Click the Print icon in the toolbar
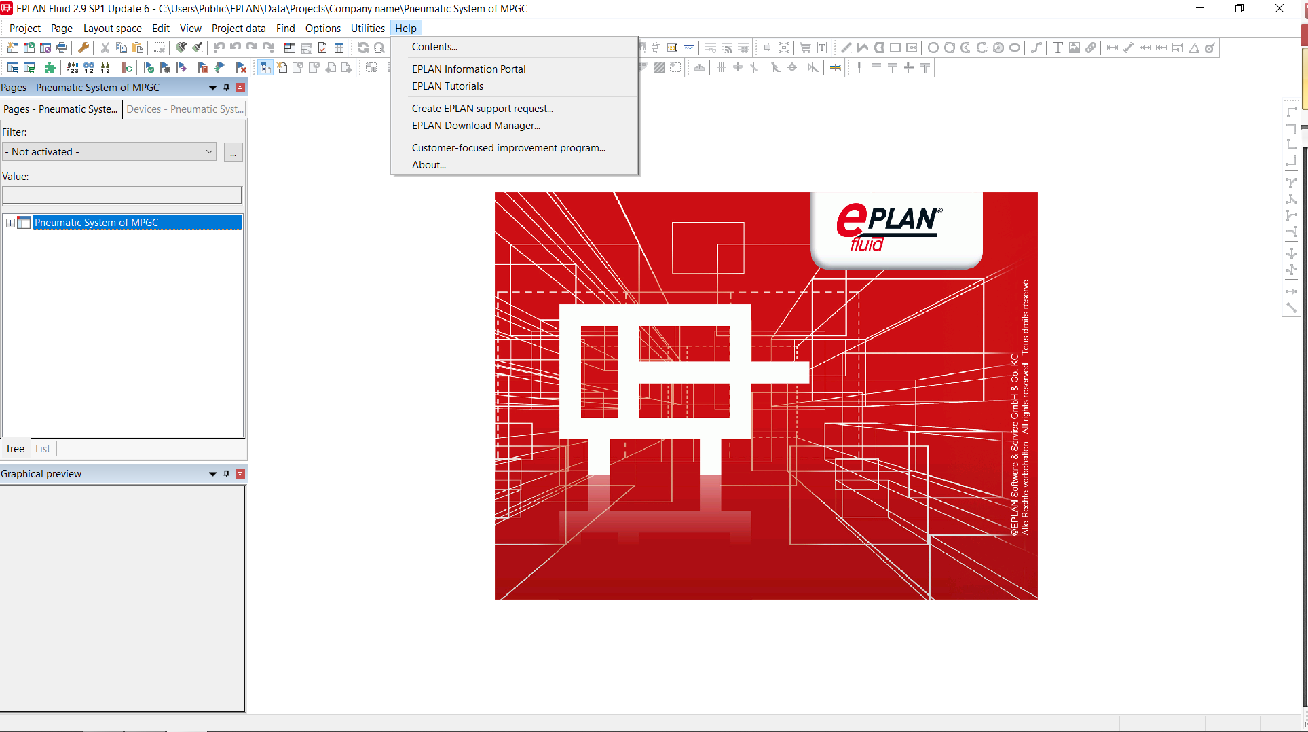Screen dimensions: 1308x732 point(62,48)
